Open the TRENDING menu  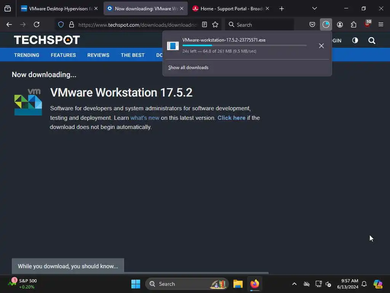(x=27, y=55)
